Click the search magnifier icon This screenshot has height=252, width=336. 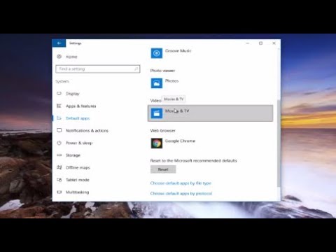pyautogui.click(x=136, y=69)
